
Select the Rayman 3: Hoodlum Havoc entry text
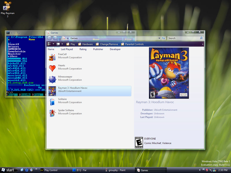73,88
